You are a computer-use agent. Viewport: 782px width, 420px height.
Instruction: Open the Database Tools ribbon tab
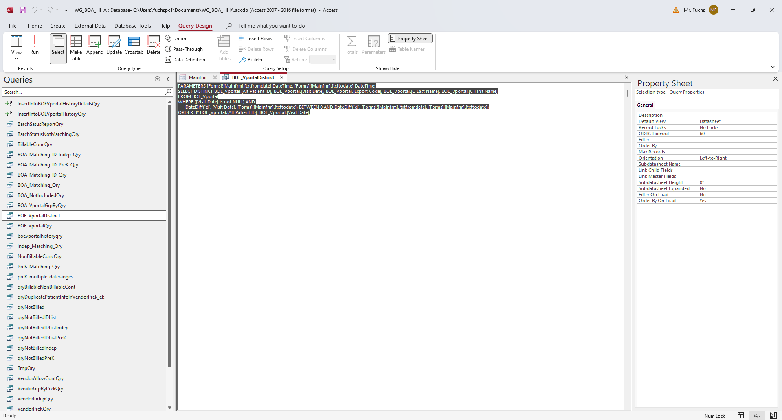click(x=133, y=26)
